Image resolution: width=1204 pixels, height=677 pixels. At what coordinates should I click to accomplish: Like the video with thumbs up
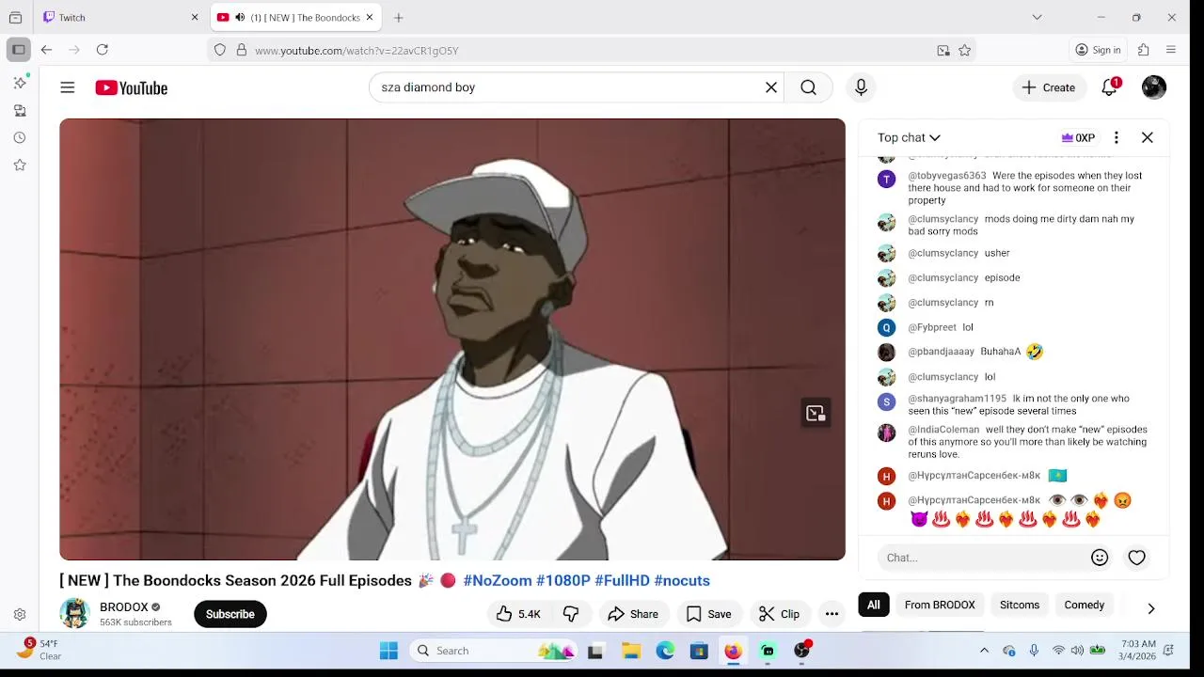[x=518, y=614]
